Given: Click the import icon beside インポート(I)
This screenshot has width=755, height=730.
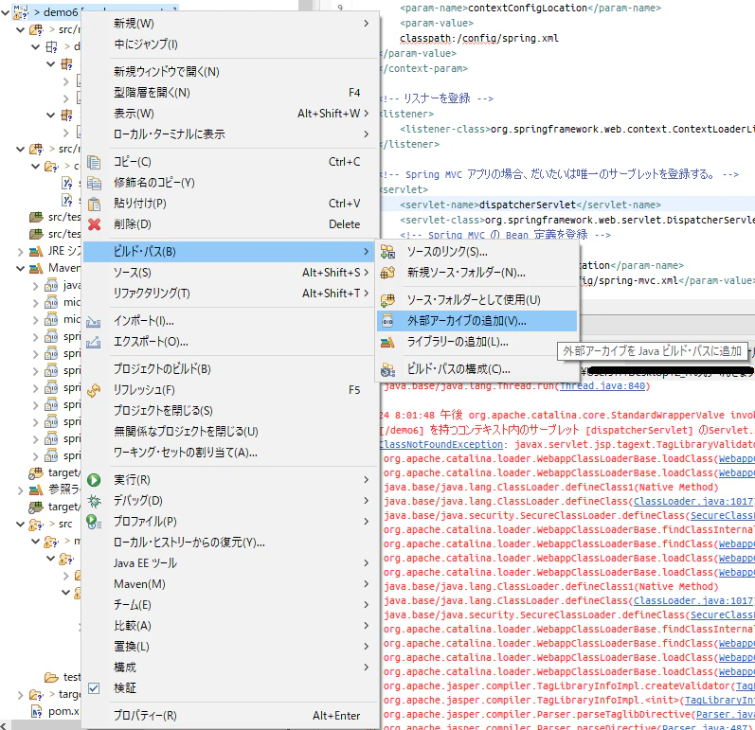Looking at the screenshot, I should click(94, 322).
